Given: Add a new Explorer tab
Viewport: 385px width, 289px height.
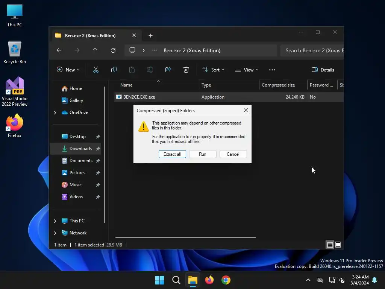Looking at the screenshot, I should (150, 36).
